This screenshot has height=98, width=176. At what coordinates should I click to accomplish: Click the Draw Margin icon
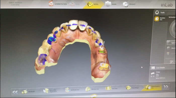(x=128, y=88)
